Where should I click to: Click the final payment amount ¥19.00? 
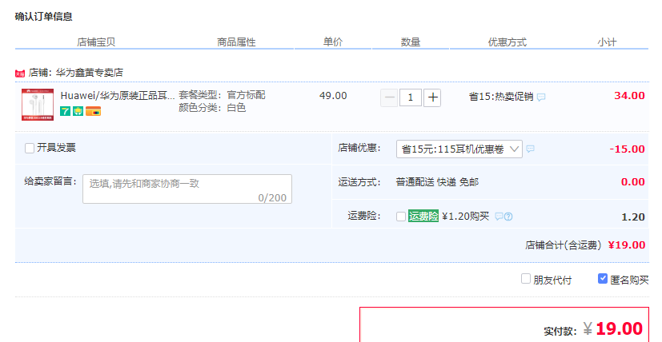pyautogui.click(x=613, y=328)
